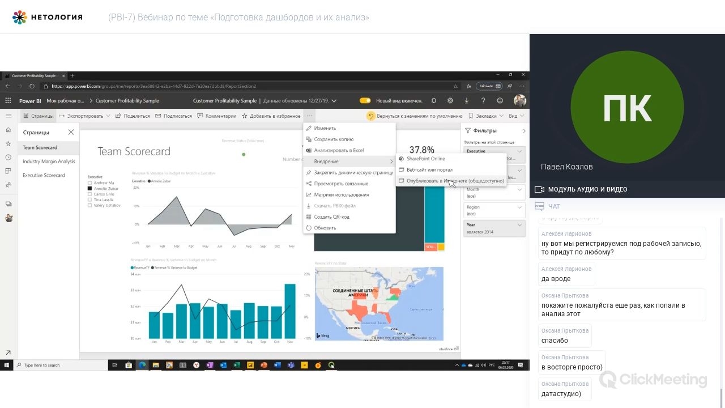The image size is (725, 408).
Task: Choose Обновить in the context menu
Action: [x=349, y=228]
